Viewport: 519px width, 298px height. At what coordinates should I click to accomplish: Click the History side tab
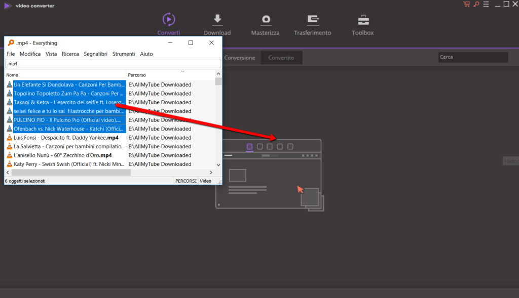pyautogui.click(x=511, y=161)
